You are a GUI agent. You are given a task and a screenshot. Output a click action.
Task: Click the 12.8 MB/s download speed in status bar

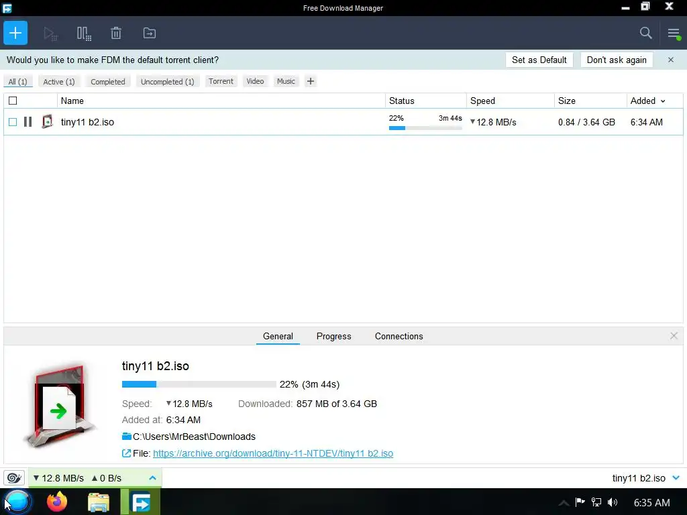pyautogui.click(x=58, y=477)
